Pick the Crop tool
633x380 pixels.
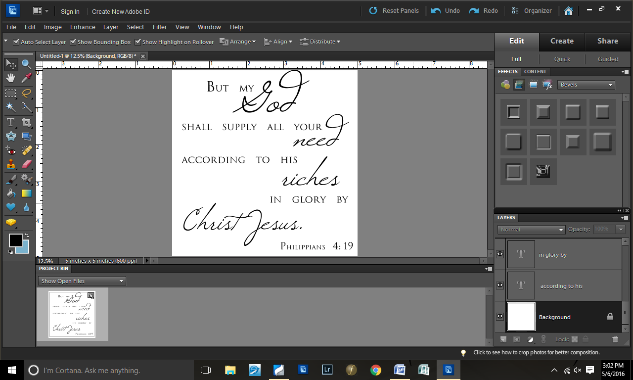(26, 122)
